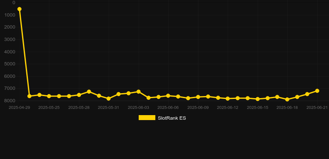Click the 2025-06-21 x-axis date label
This screenshot has width=329, height=159.
[x=317, y=108]
